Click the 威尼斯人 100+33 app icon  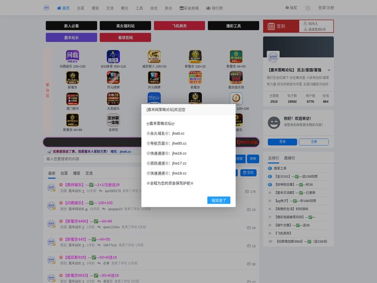coord(154,57)
